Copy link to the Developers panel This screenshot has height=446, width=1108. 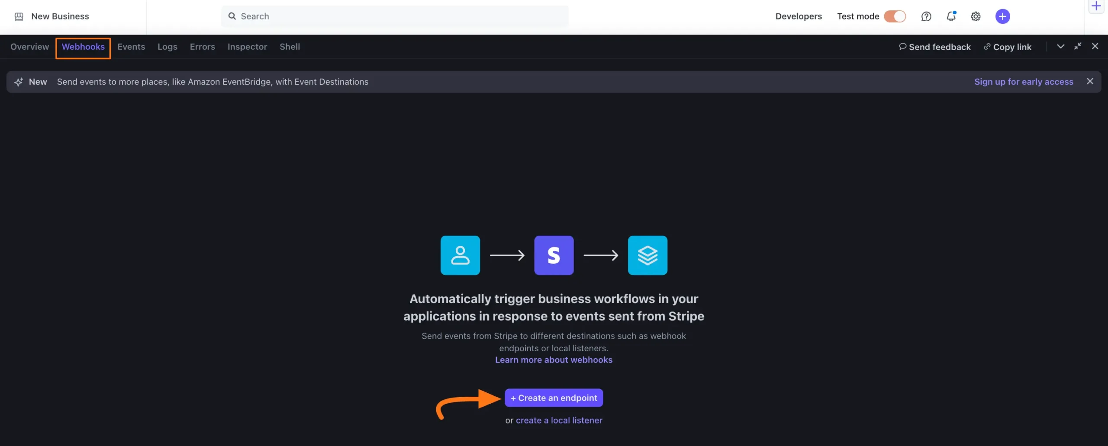tap(1008, 47)
